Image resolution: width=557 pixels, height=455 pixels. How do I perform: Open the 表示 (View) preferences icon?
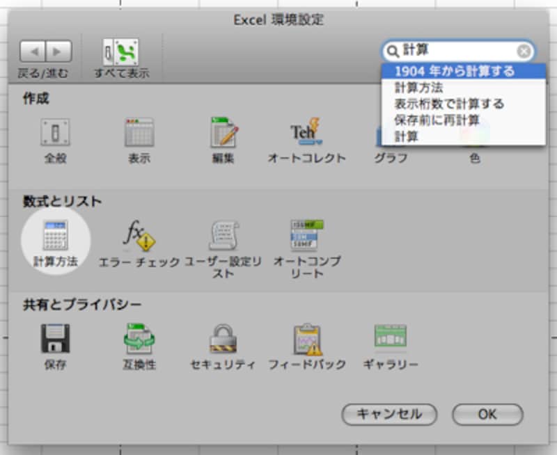tap(139, 132)
